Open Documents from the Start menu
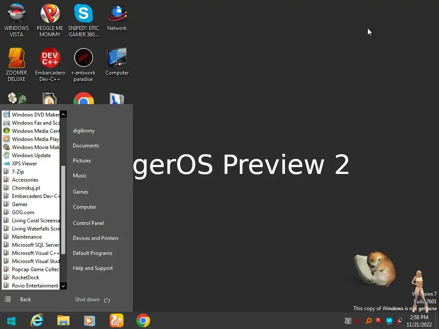The height and width of the screenshot is (329, 439). tap(86, 146)
